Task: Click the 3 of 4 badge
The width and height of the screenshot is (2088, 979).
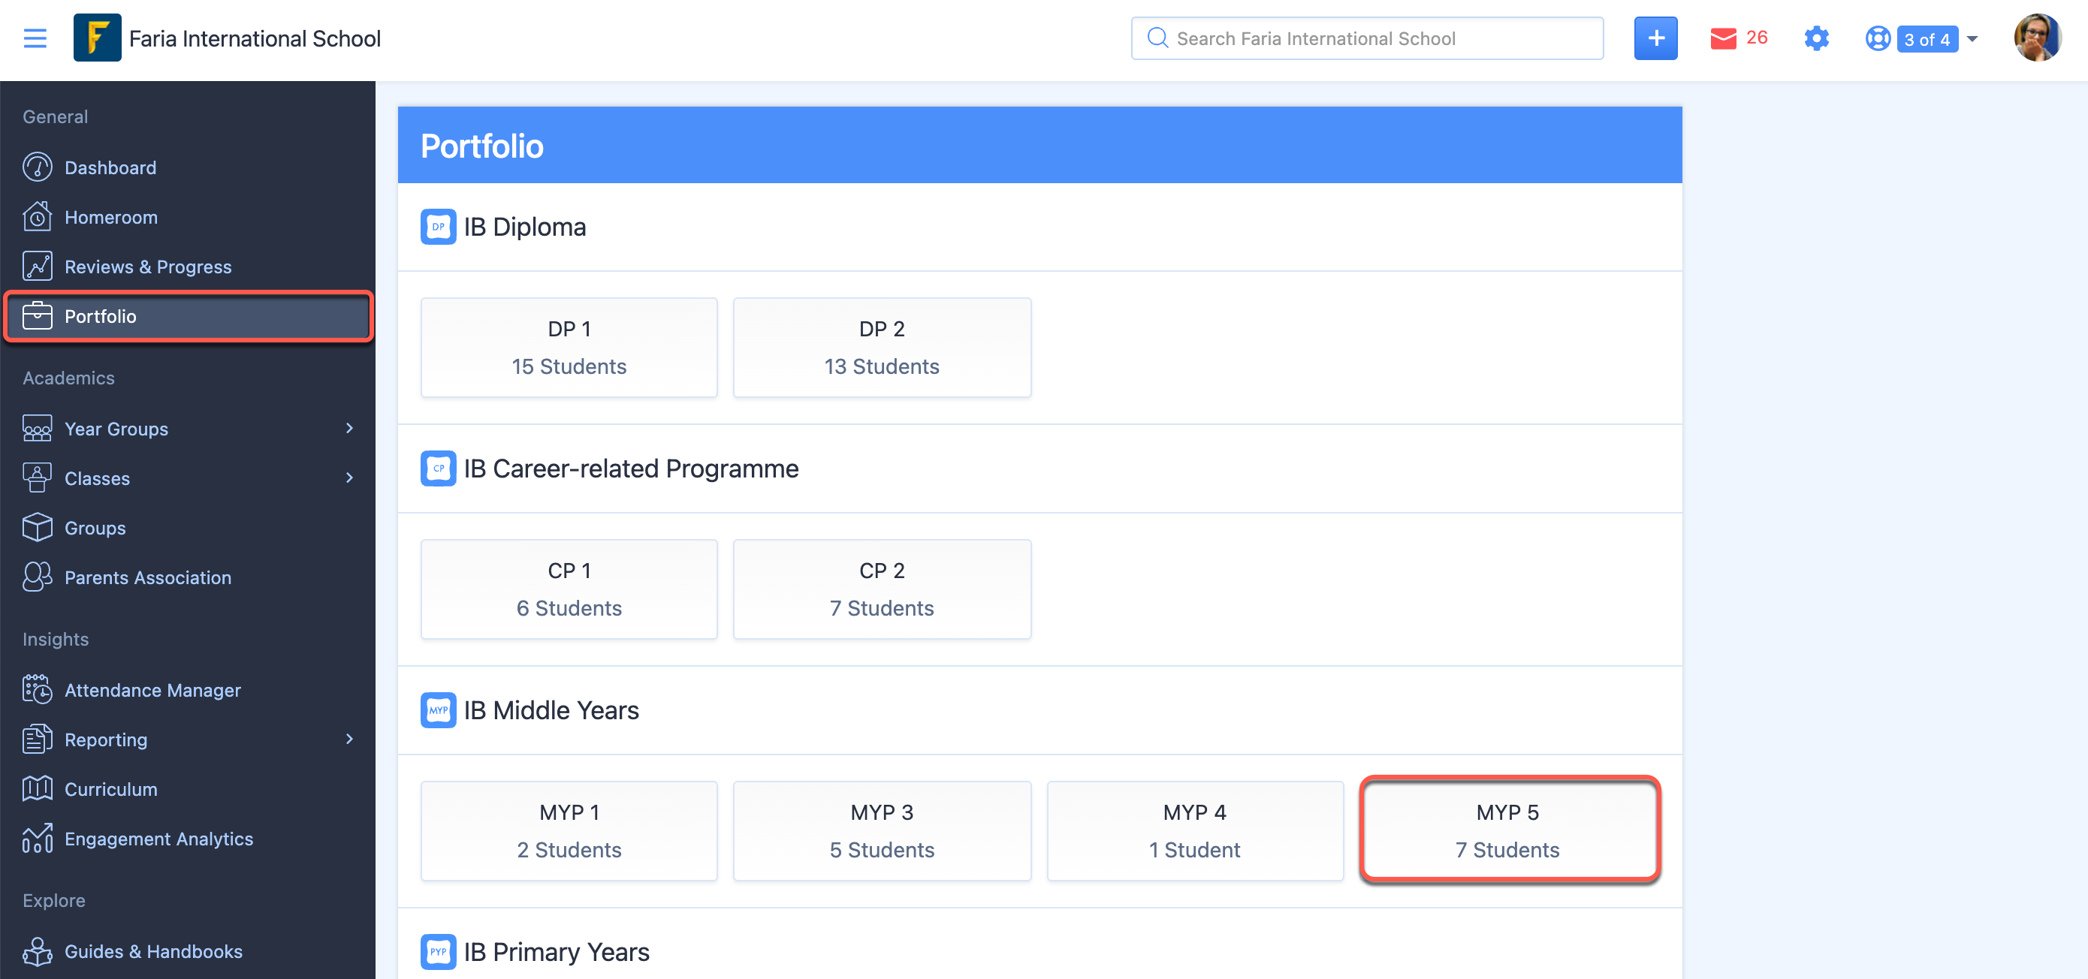Action: [1927, 39]
